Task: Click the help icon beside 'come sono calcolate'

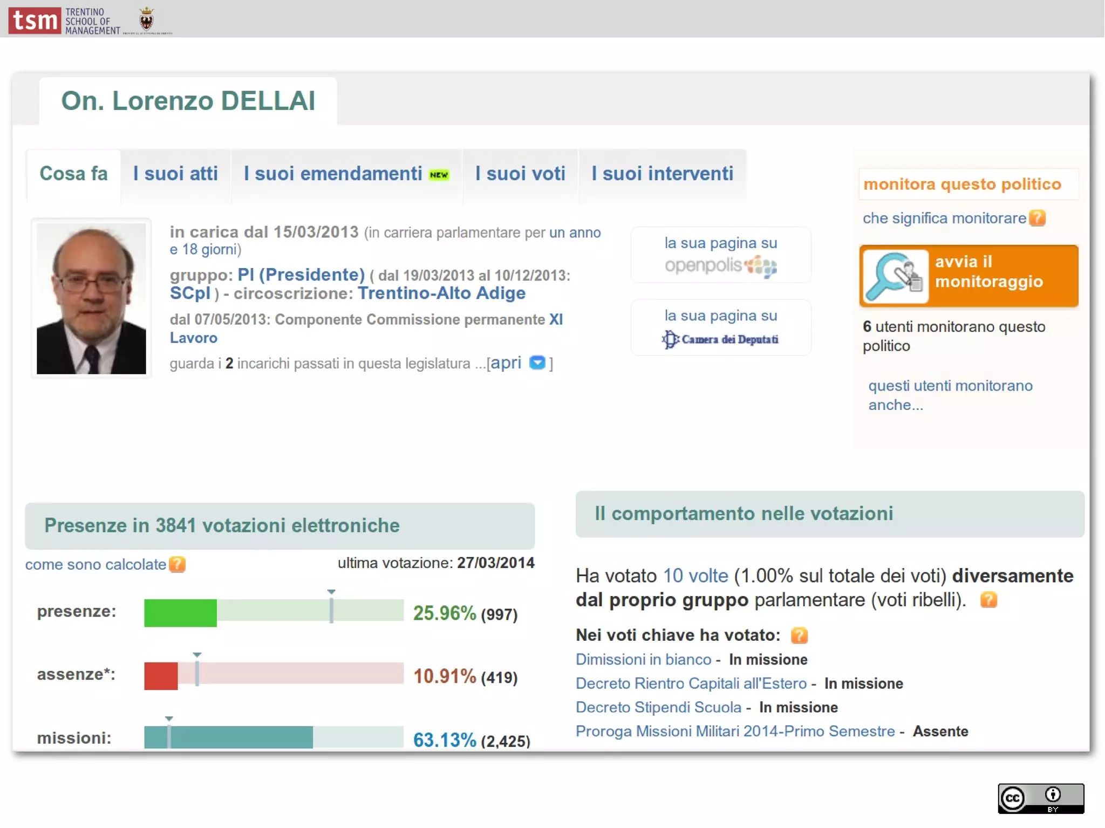Action: click(x=177, y=564)
